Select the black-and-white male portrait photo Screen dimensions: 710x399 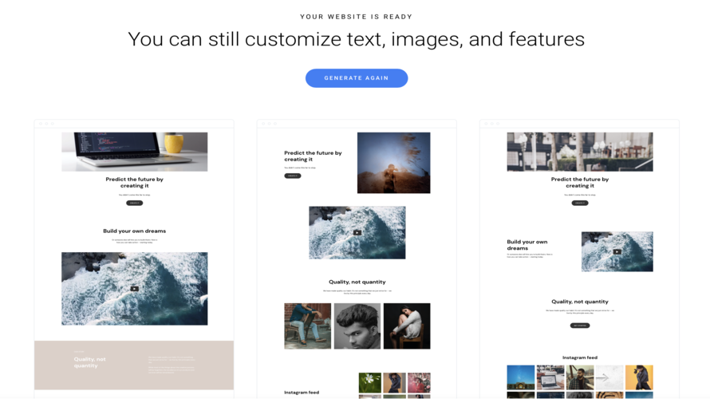click(x=357, y=326)
